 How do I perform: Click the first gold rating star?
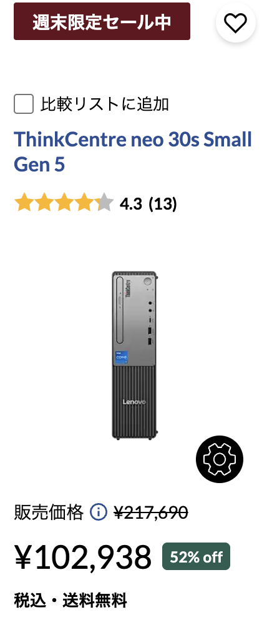(x=23, y=202)
